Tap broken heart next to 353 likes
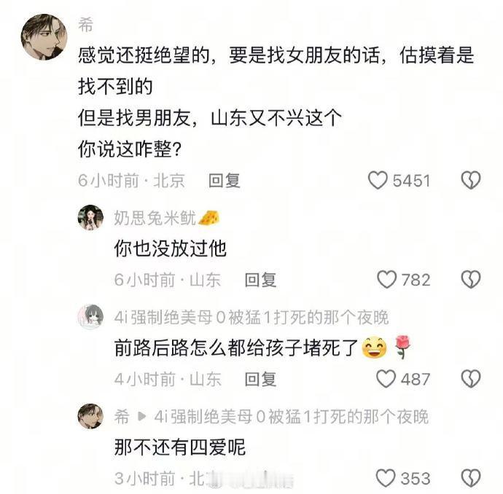This screenshot has height=494, width=503. (471, 478)
